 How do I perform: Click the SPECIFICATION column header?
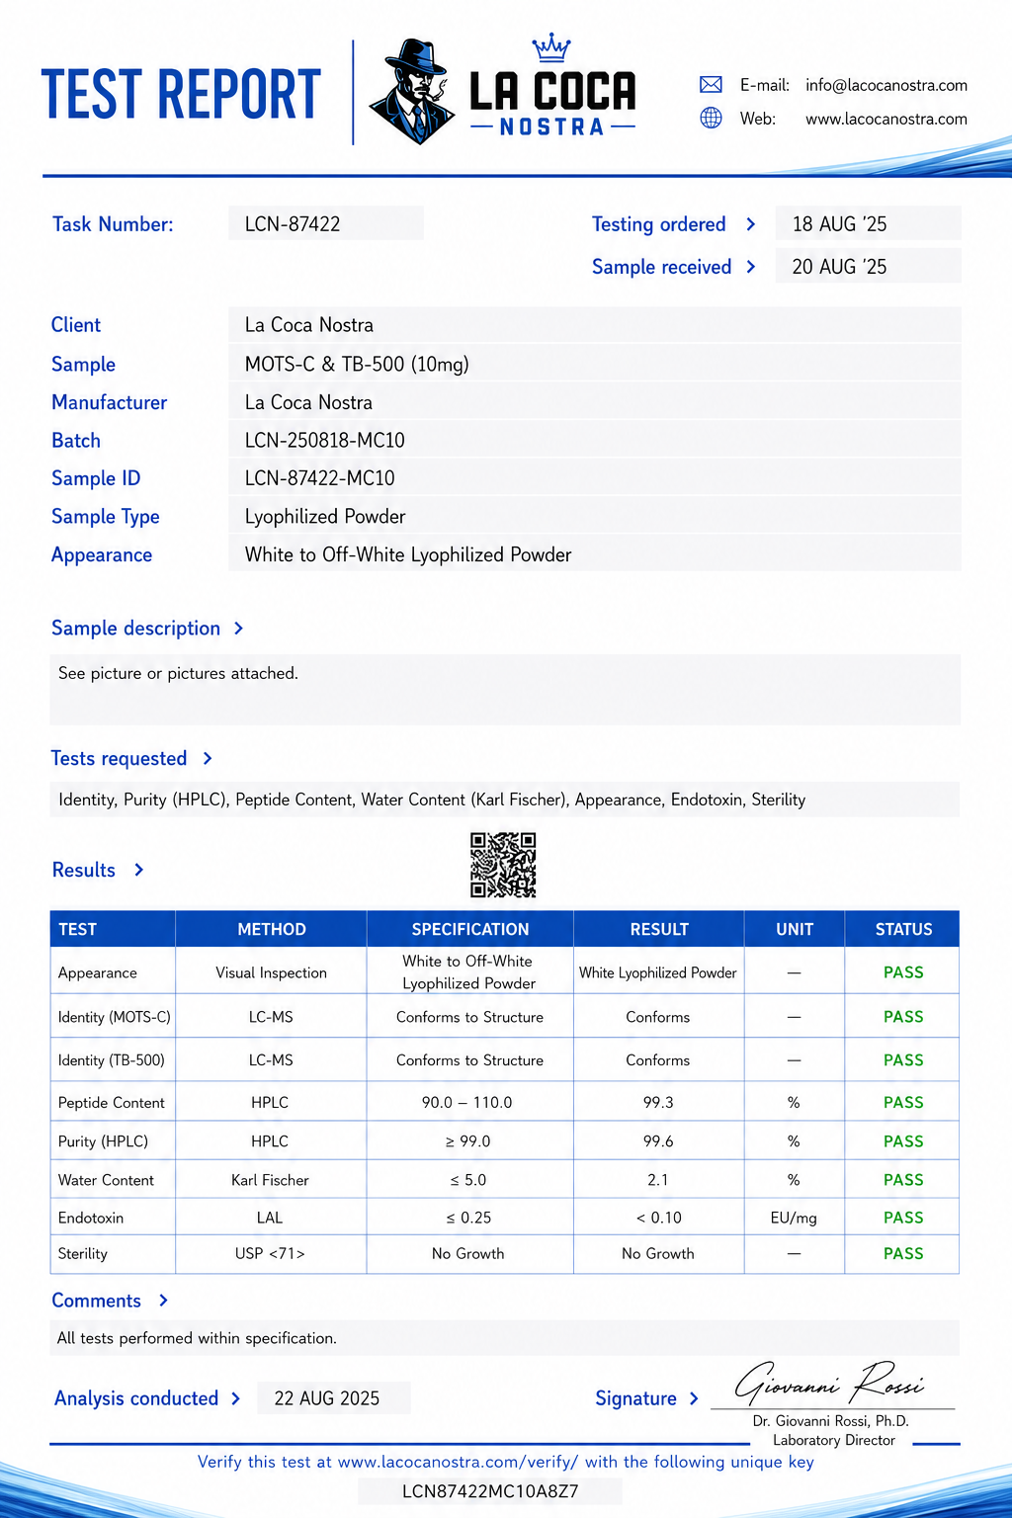point(470,929)
